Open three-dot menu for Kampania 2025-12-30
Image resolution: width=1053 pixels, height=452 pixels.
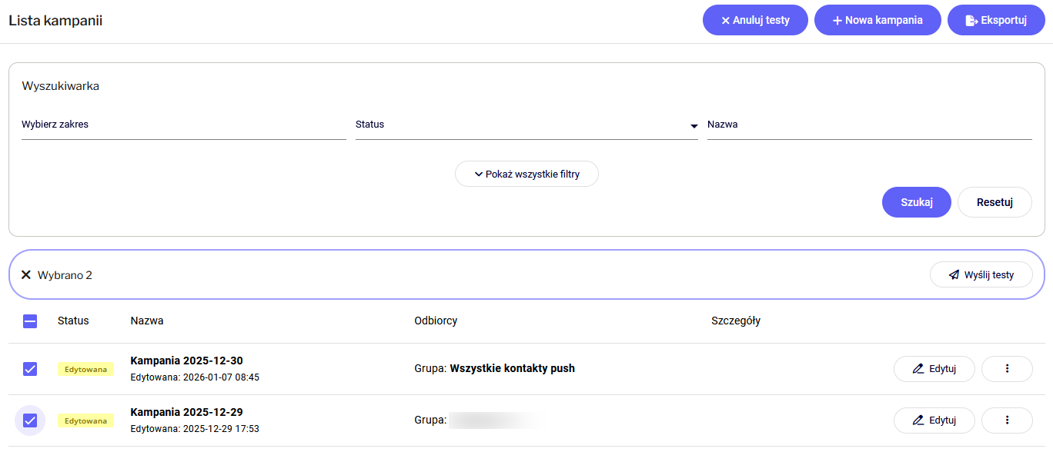click(1007, 369)
